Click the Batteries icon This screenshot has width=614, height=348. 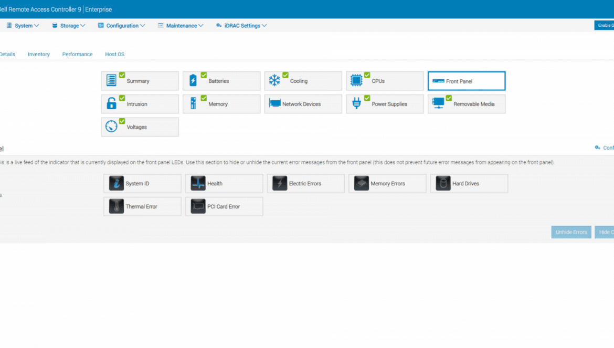pyautogui.click(x=193, y=80)
